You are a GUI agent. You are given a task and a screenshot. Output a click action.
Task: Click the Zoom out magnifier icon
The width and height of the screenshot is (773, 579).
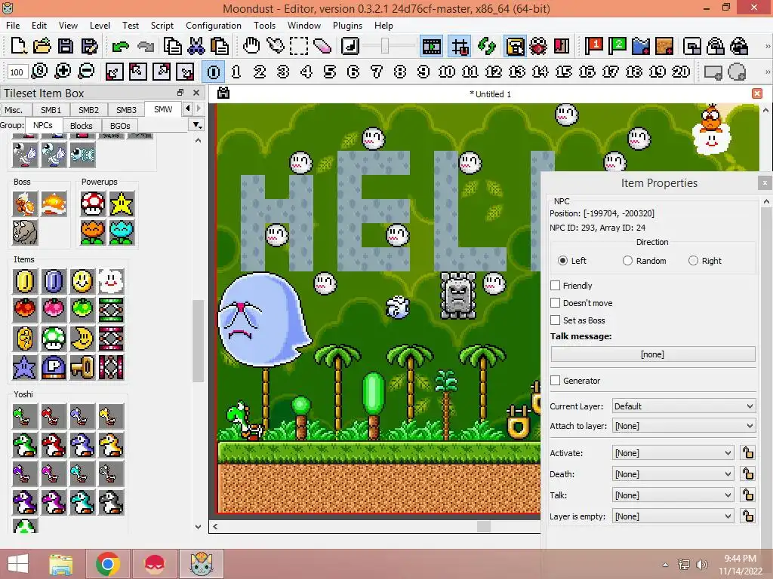[86, 72]
